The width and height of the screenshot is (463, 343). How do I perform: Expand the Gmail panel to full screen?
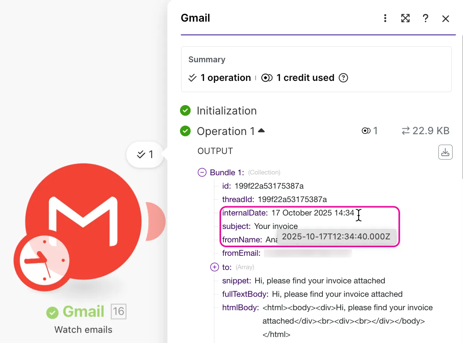405,18
